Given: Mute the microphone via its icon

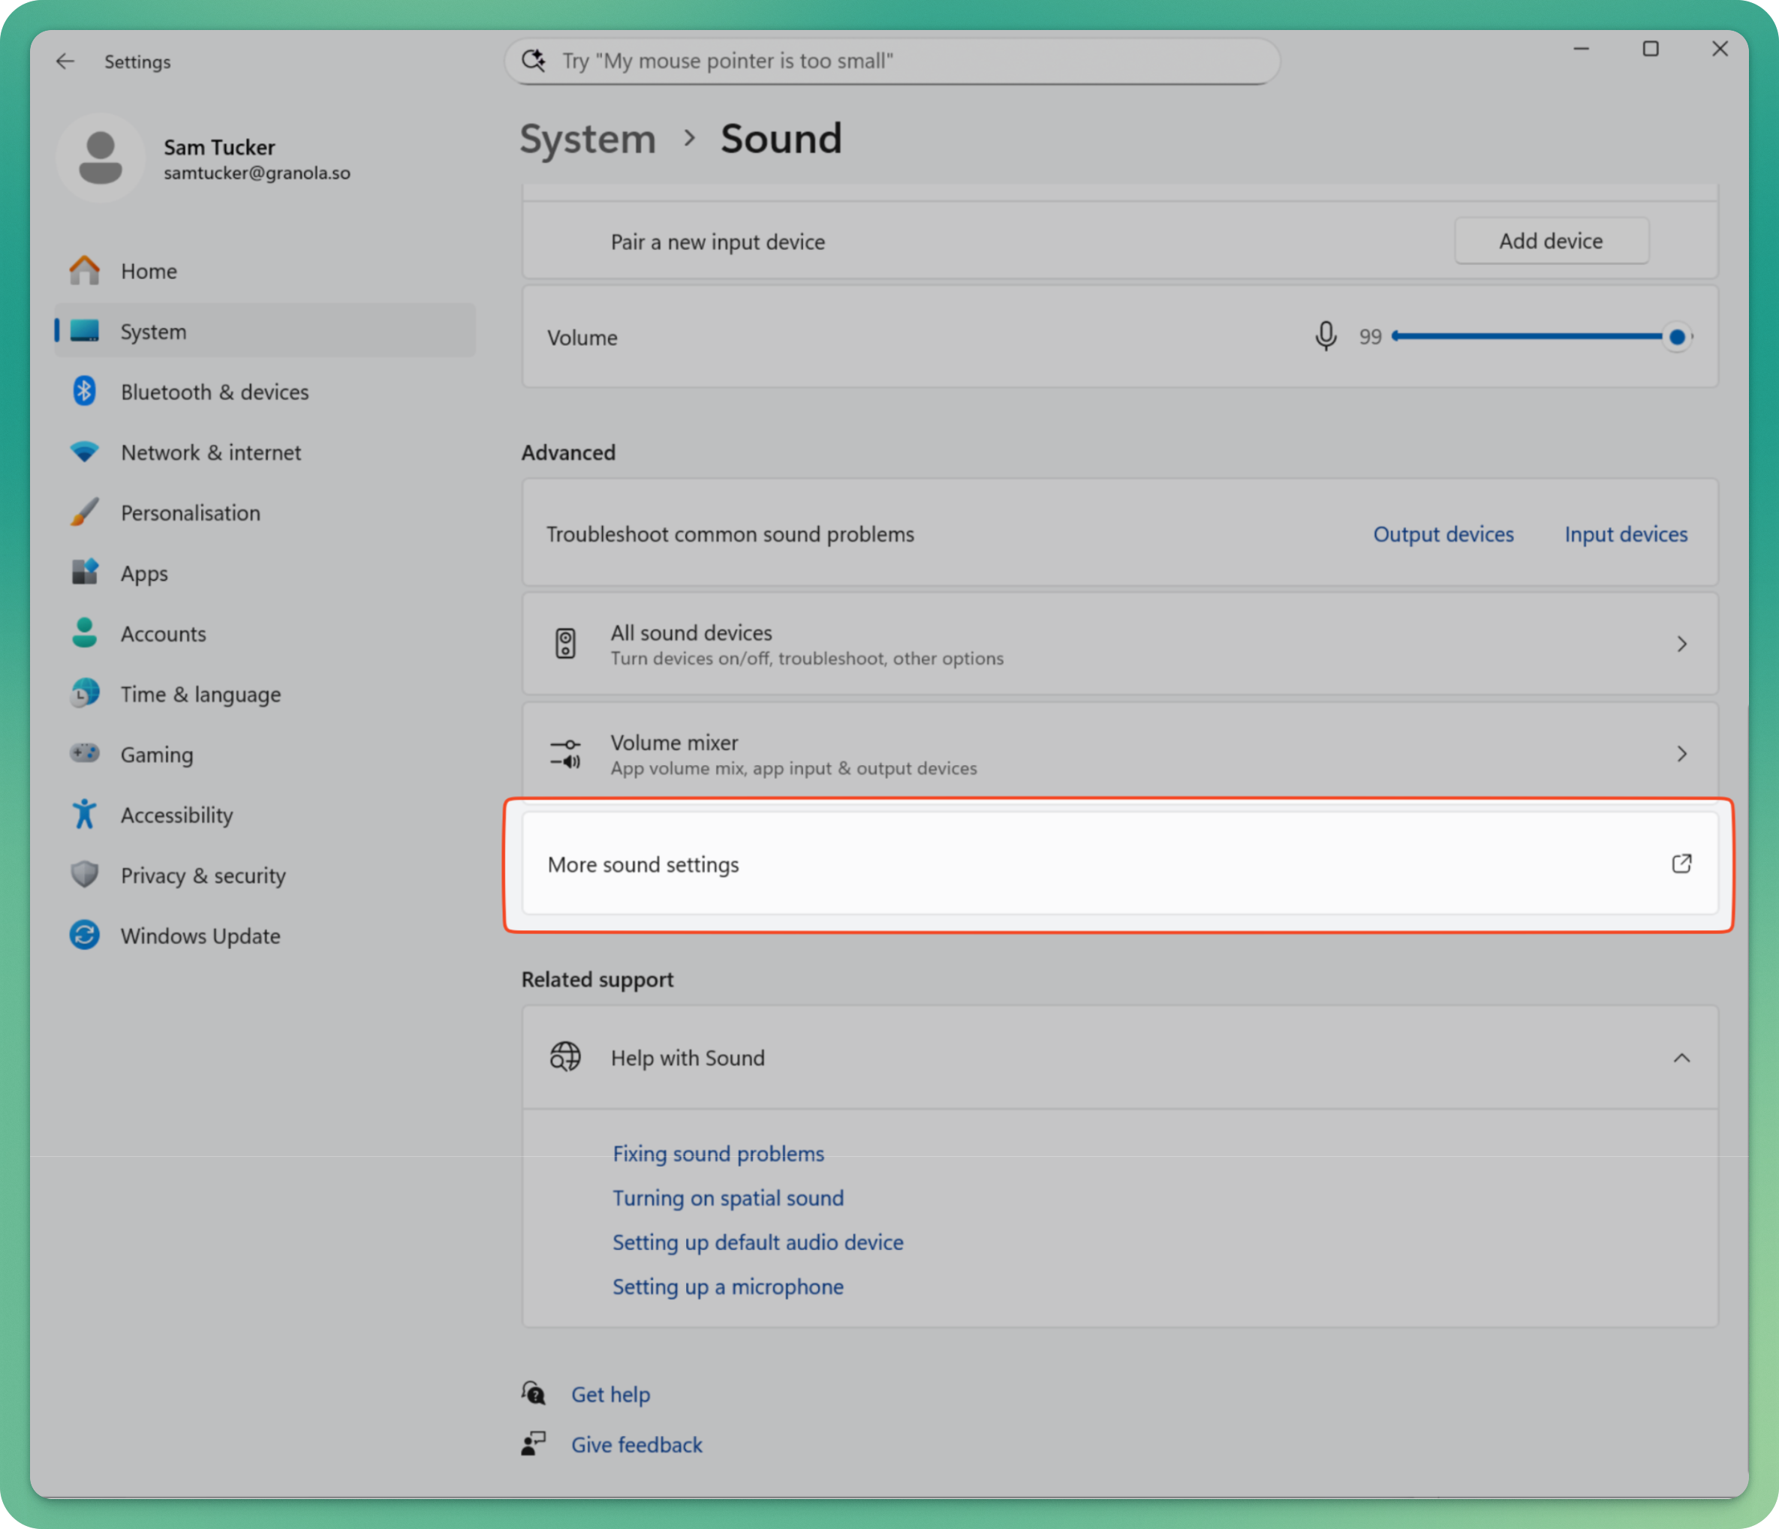Looking at the screenshot, I should 1325,336.
